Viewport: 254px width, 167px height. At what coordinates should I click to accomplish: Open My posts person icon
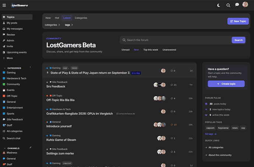(4, 23)
